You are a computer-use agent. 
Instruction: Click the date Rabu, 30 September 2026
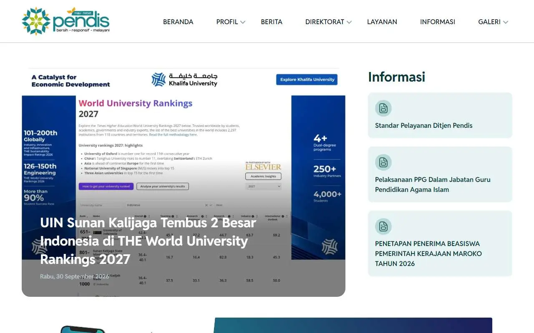click(x=75, y=277)
